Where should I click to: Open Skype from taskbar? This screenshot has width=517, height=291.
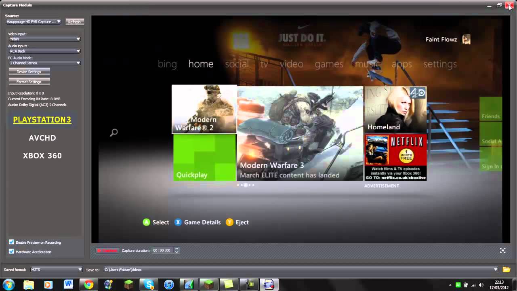149,285
